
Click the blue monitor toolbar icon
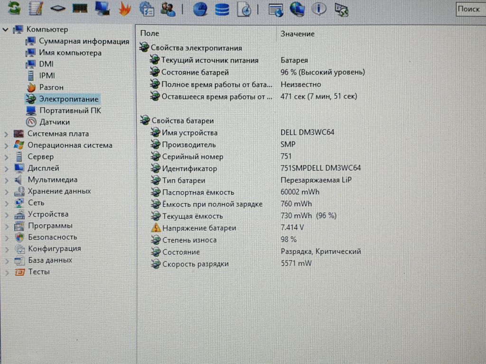click(x=103, y=9)
